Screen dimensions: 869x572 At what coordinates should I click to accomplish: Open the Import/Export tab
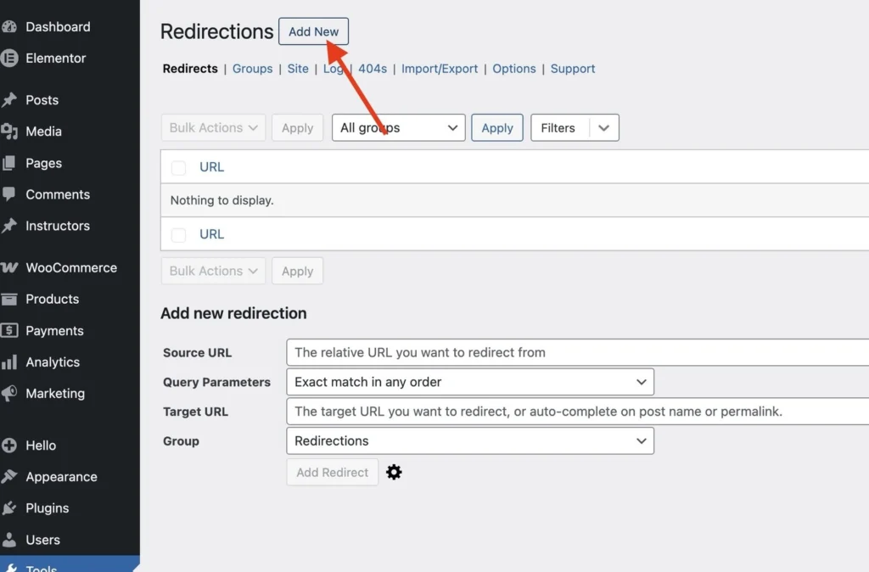tap(440, 69)
